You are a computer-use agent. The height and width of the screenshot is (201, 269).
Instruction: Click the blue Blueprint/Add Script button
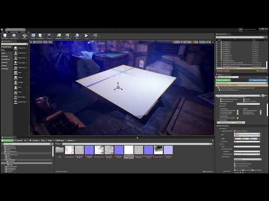(x=258, y=80)
